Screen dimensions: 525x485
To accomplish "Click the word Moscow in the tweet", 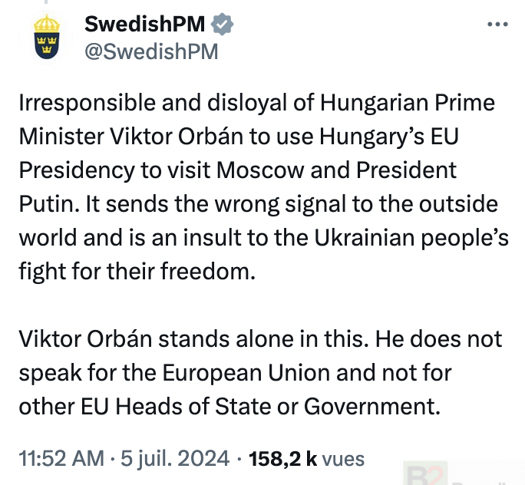I will pyautogui.click(x=260, y=170).
